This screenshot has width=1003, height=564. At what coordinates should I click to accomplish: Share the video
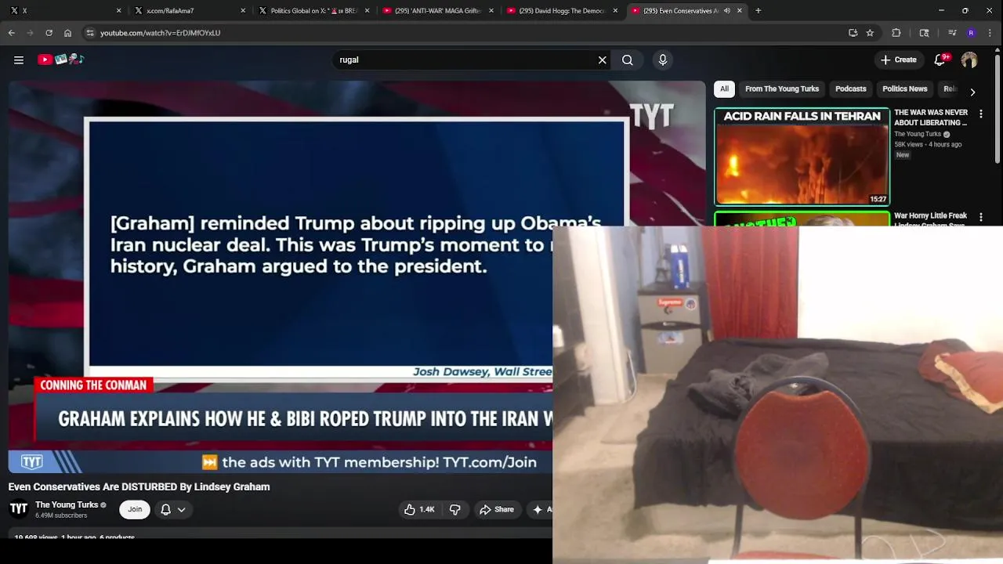497,509
